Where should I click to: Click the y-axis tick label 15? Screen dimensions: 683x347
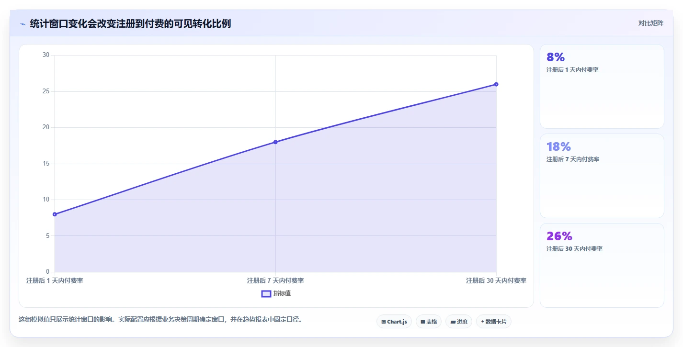point(46,164)
